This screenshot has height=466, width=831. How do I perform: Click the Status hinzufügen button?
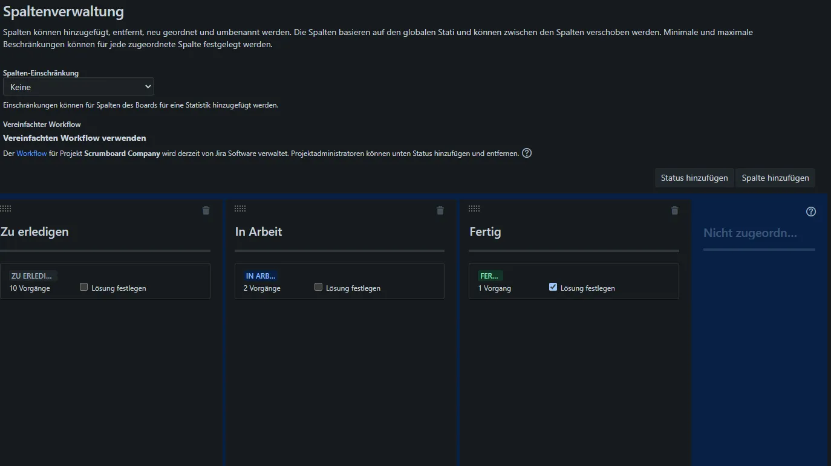point(694,178)
